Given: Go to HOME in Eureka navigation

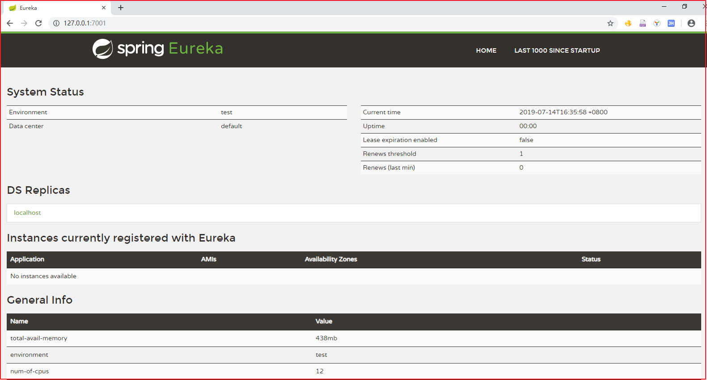Looking at the screenshot, I should pyautogui.click(x=486, y=50).
